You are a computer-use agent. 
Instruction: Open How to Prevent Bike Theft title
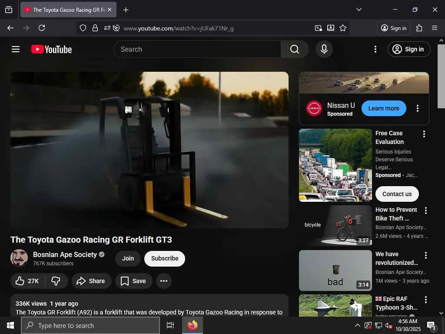pyautogui.click(x=396, y=214)
